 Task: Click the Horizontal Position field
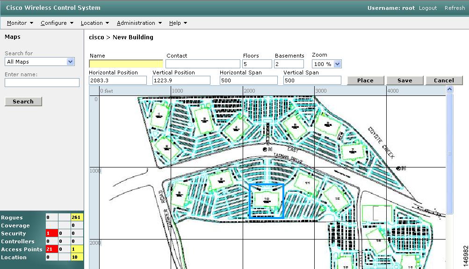118,80
